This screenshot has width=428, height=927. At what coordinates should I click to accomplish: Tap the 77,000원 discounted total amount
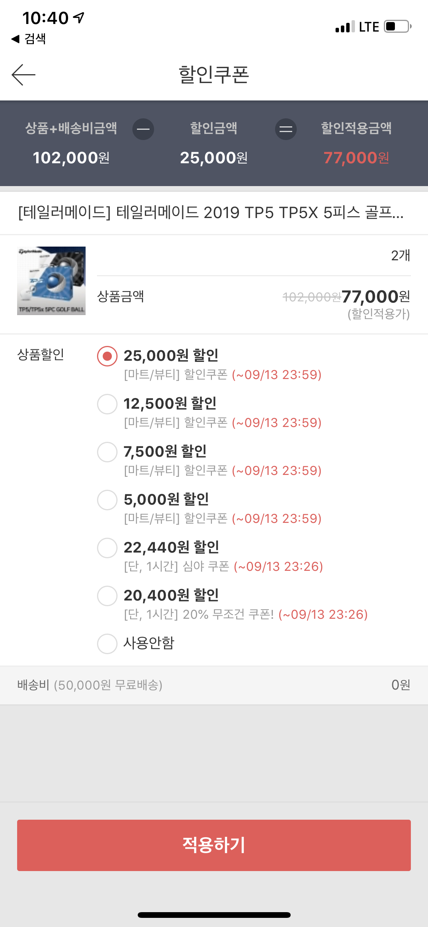pyautogui.click(x=356, y=158)
